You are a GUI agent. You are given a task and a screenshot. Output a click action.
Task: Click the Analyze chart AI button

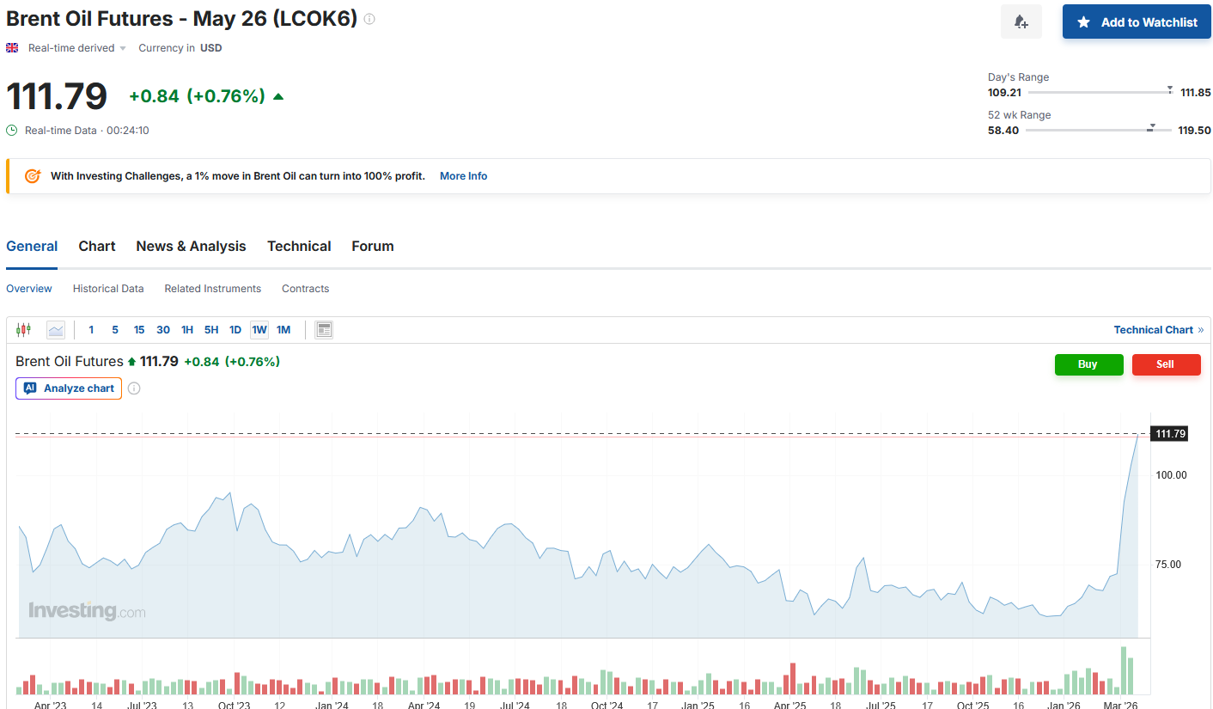point(69,388)
